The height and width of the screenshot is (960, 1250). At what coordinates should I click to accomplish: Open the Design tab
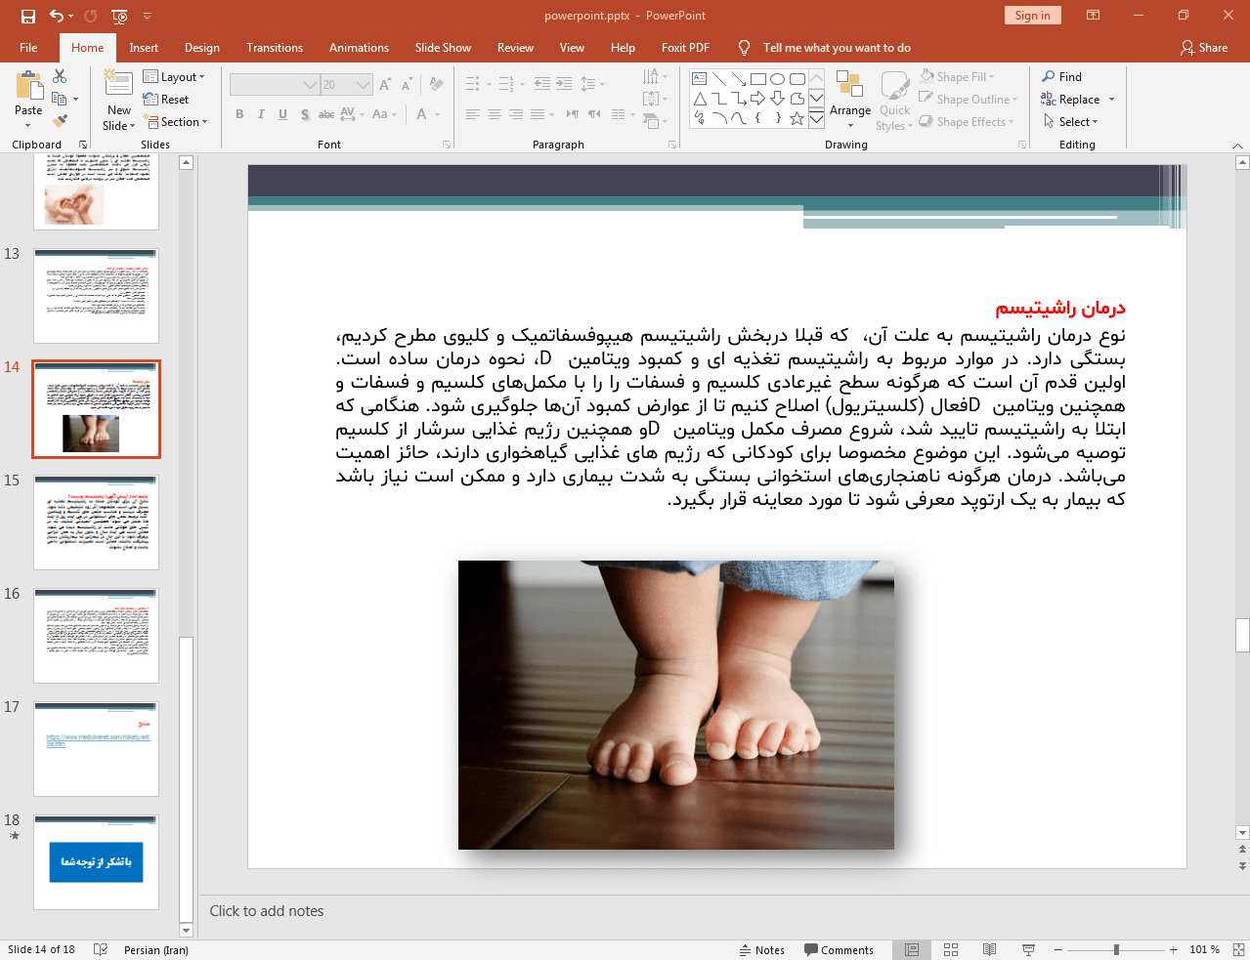[202, 47]
